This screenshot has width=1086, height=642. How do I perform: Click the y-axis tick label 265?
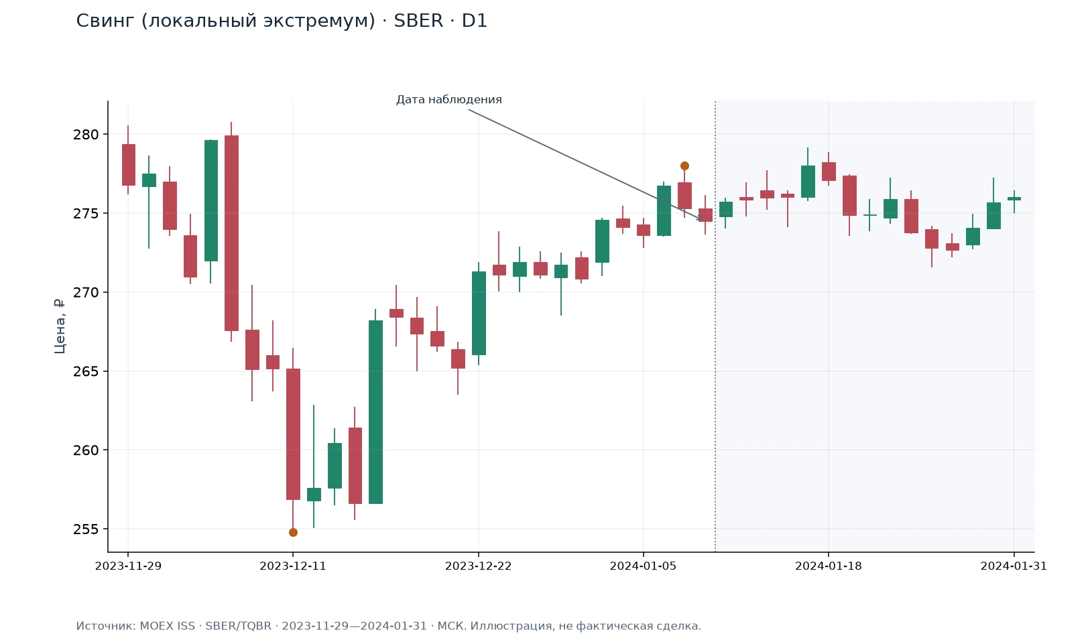point(86,371)
